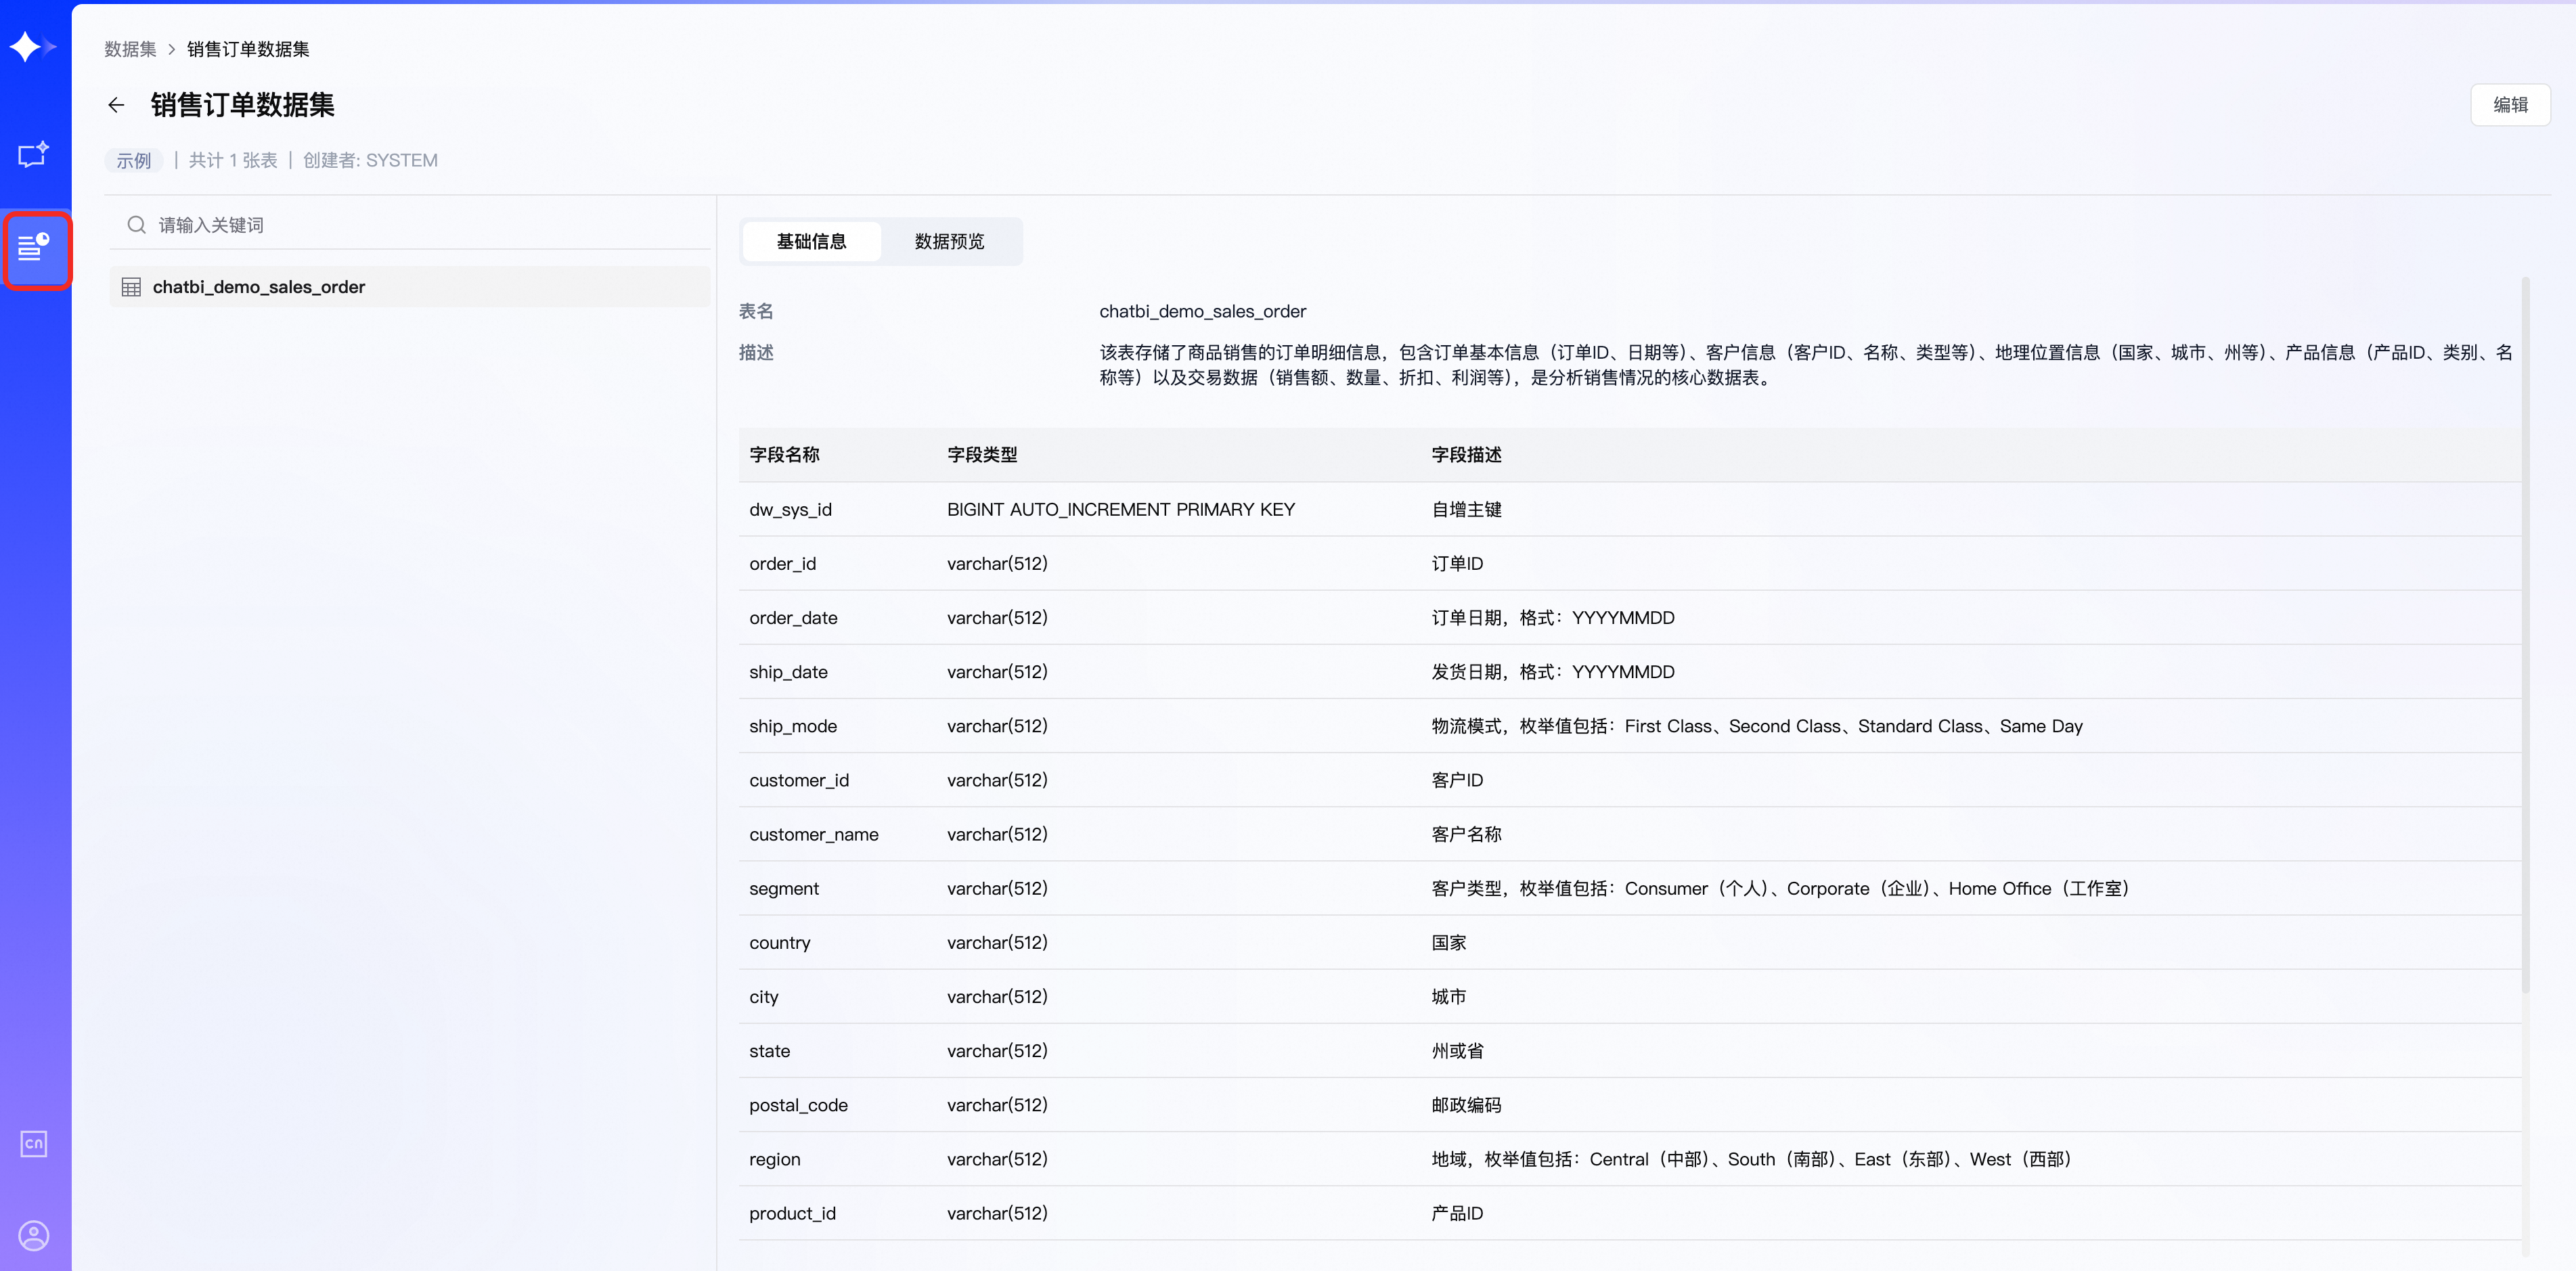Select the state field name
2576x1271 pixels.
770,1051
